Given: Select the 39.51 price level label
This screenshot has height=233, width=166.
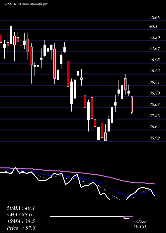Looking at the screenshot, I should click(155, 82).
